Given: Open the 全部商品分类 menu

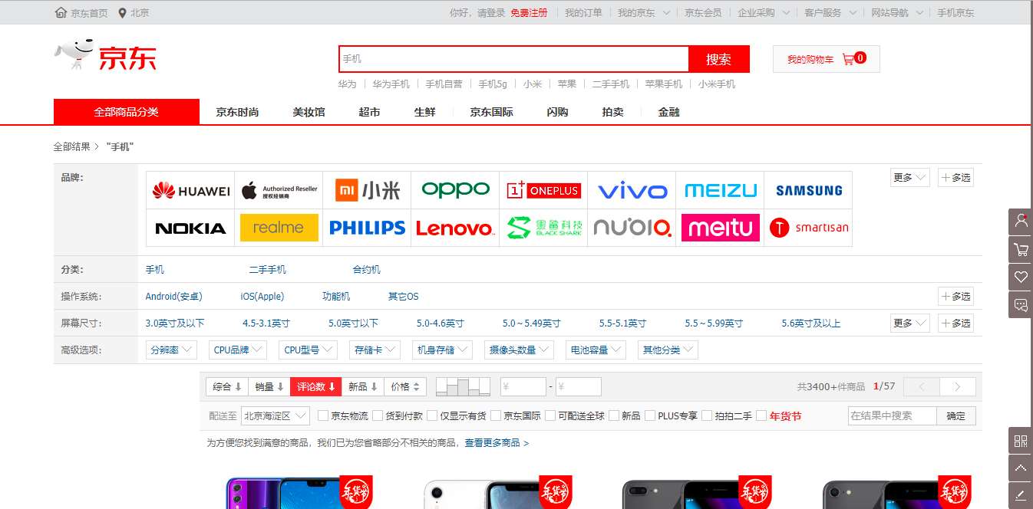Looking at the screenshot, I should click(x=127, y=112).
